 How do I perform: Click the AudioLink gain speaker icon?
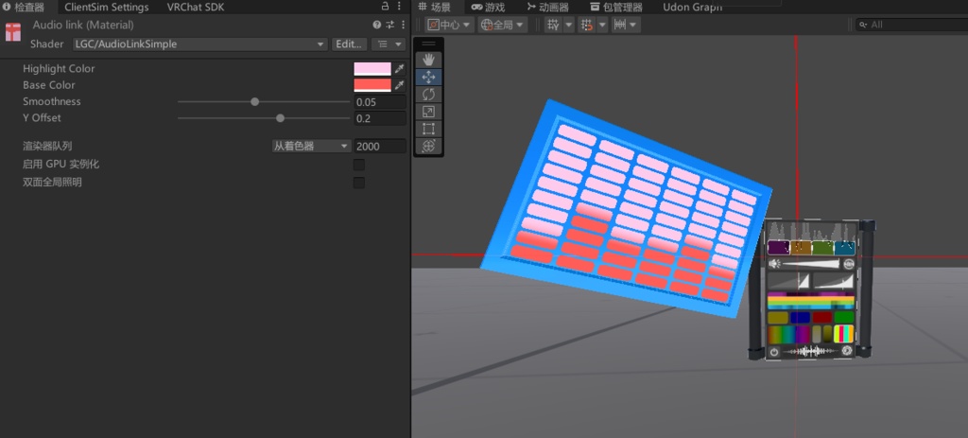(x=775, y=264)
